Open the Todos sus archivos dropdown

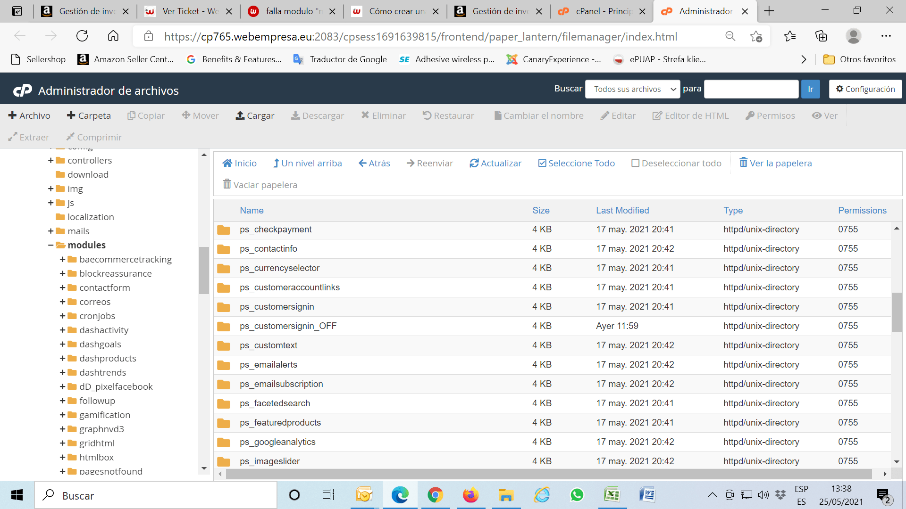(632, 89)
